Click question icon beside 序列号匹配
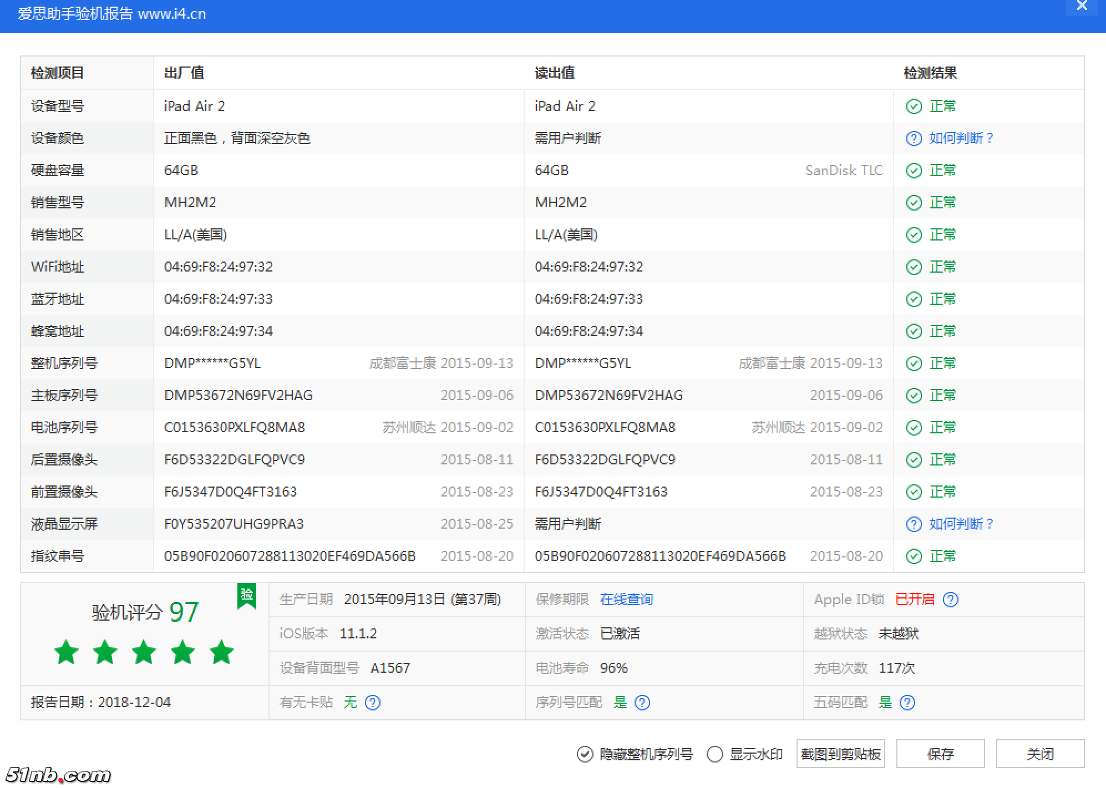Screen dimensions: 1106x788 click(x=642, y=703)
